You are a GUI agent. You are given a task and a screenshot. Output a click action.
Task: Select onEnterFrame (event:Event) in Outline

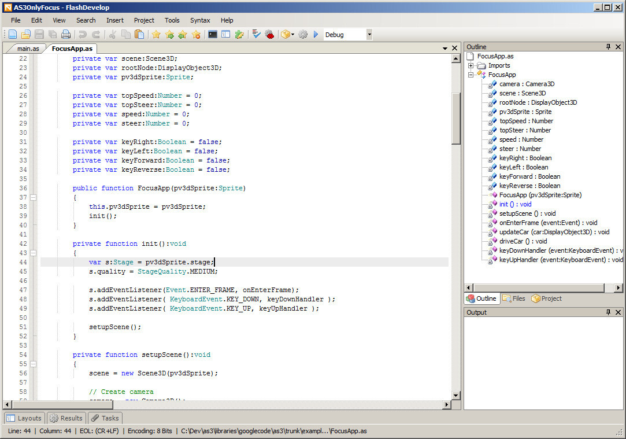click(548, 223)
